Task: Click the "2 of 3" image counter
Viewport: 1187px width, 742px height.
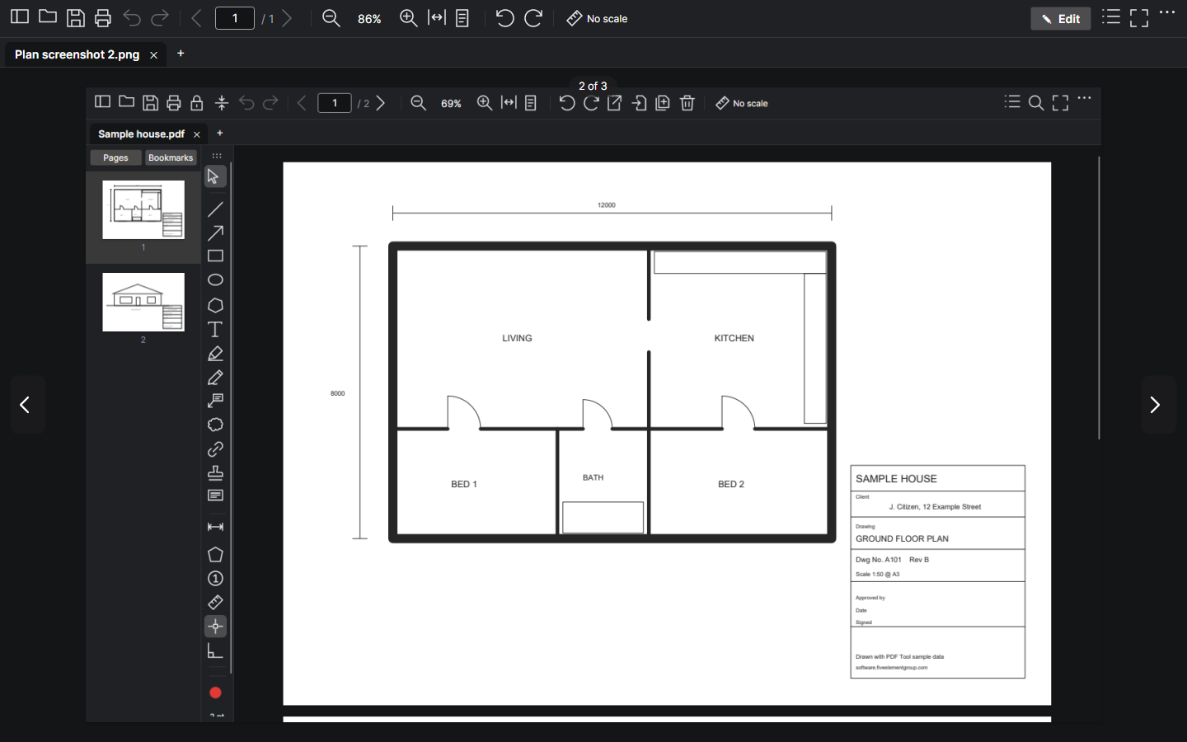Action: [593, 86]
